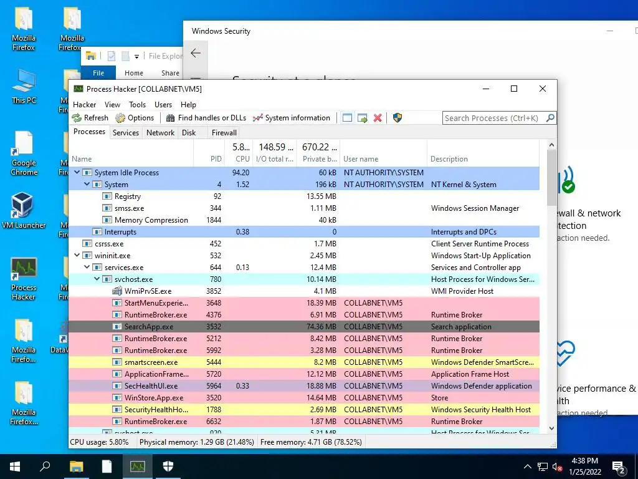This screenshot has height=479, width=638.
Task: Focus the Search Processes input field
Action: [494, 118]
